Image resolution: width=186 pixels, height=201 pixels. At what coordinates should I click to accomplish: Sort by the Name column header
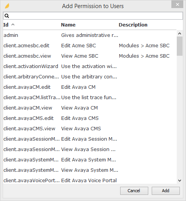(68, 25)
